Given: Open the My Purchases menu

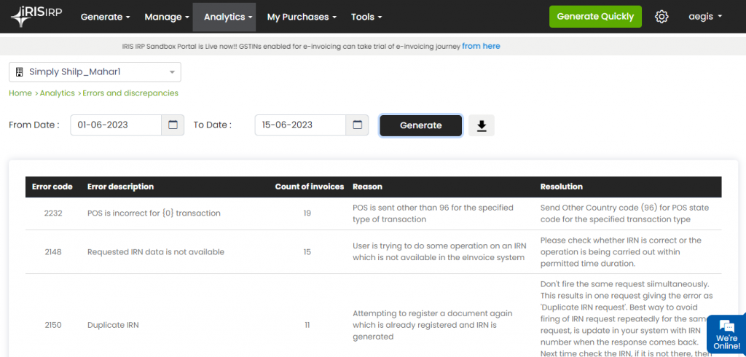Looking at the screenshot, I should [x=302, y=17].
